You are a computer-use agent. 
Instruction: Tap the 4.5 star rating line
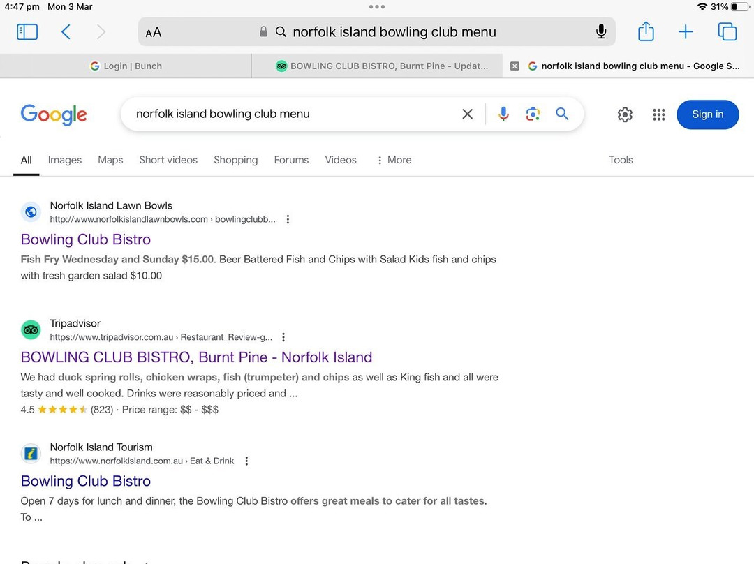point(119,410)
